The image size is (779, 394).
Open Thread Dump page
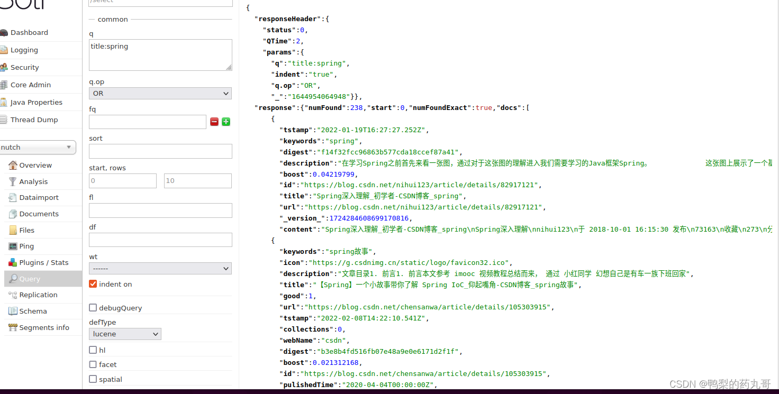[34, 120]
